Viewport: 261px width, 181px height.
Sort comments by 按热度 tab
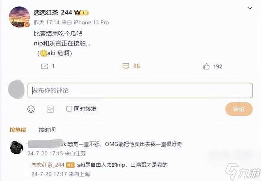click(x=18, y=130)
